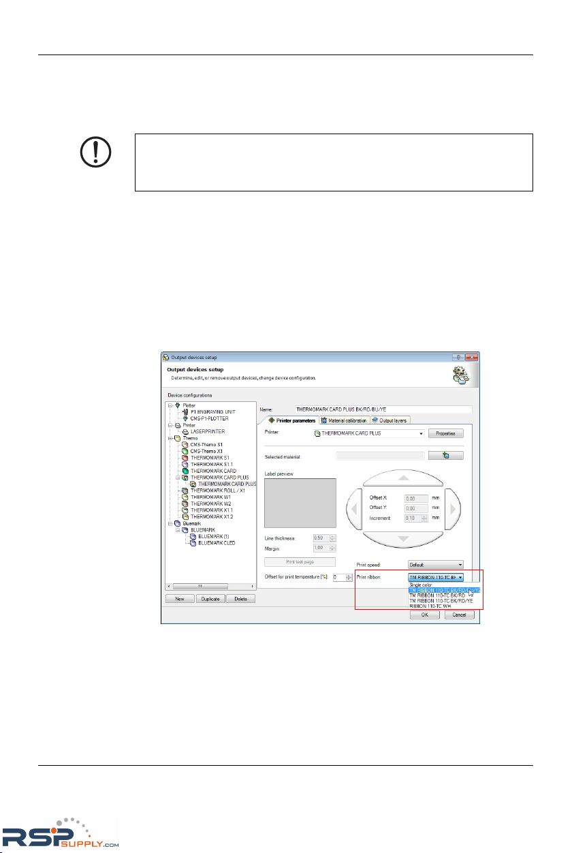Adjust the Increment stepper arrows
This screenshot has width=572, height=853.
(x=425, y=518)
